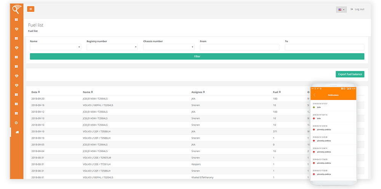Select the truck icon in the sidebar
Image resolution: width=381 pixels, height=189 pixels.
[x=16, y=132]
